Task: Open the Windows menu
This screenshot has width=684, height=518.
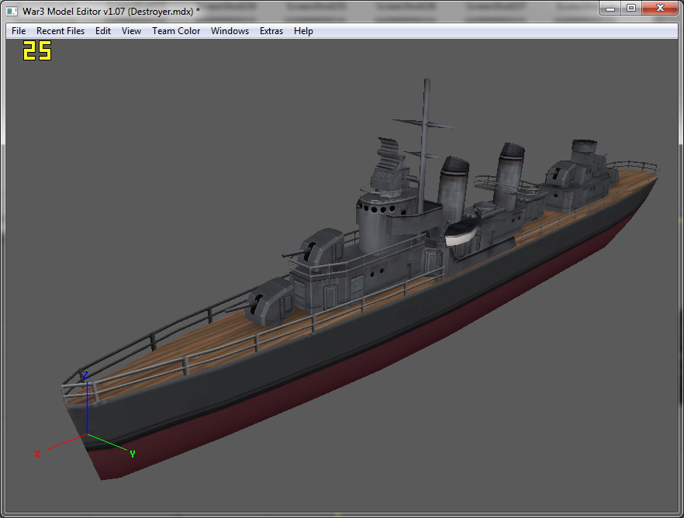Action: pos(230,31)
